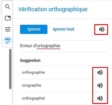Focus the empty part of the error sentence field

click(x=84, y=46)
